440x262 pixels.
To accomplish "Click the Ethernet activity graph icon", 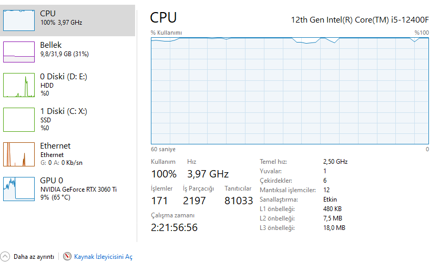I will click(19, 154).
